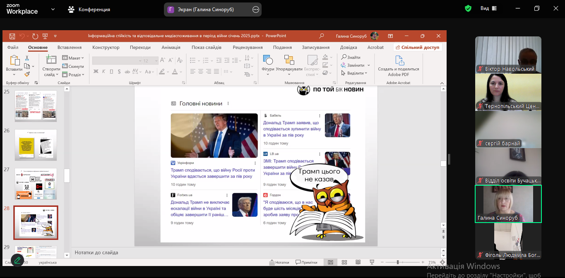
Task: Click the Cut scissors icon
Action: [x=27, y=58]
